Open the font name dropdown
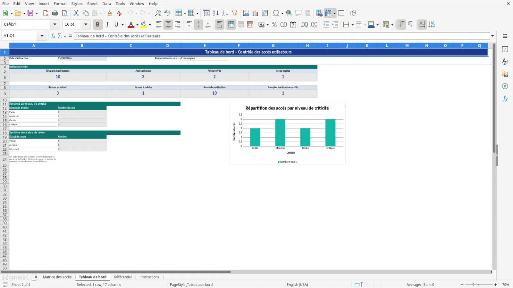Screen dimensions: 513x288 point(55,24)
